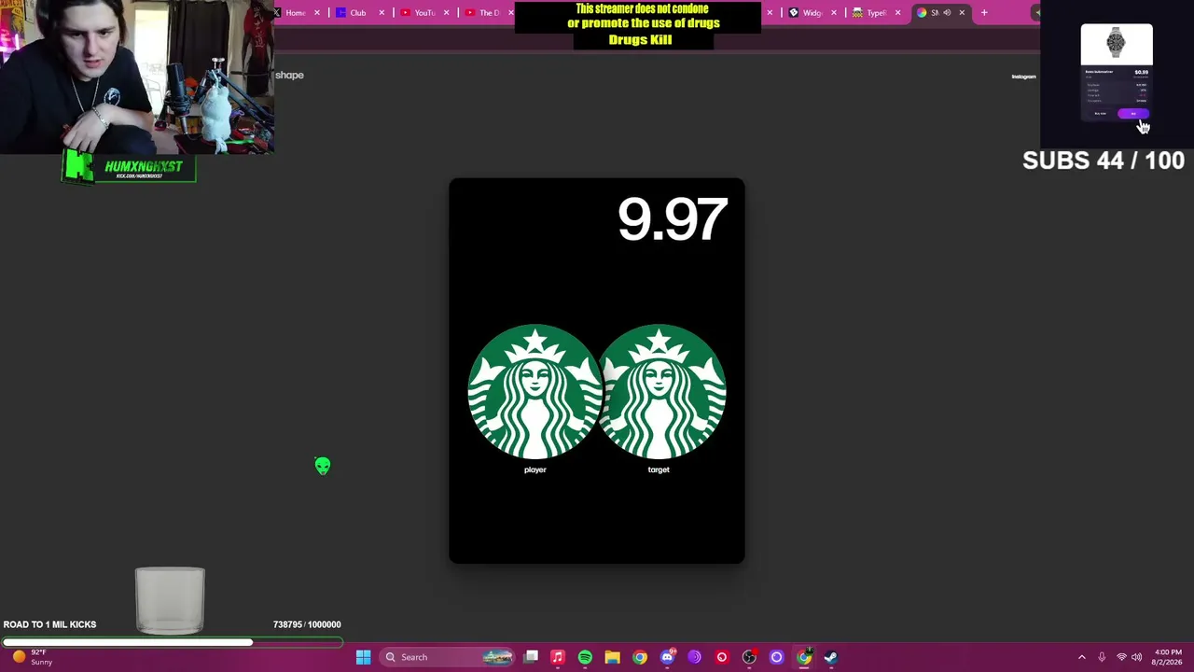Close the YouTube browser tab

(x=446, y=13)
